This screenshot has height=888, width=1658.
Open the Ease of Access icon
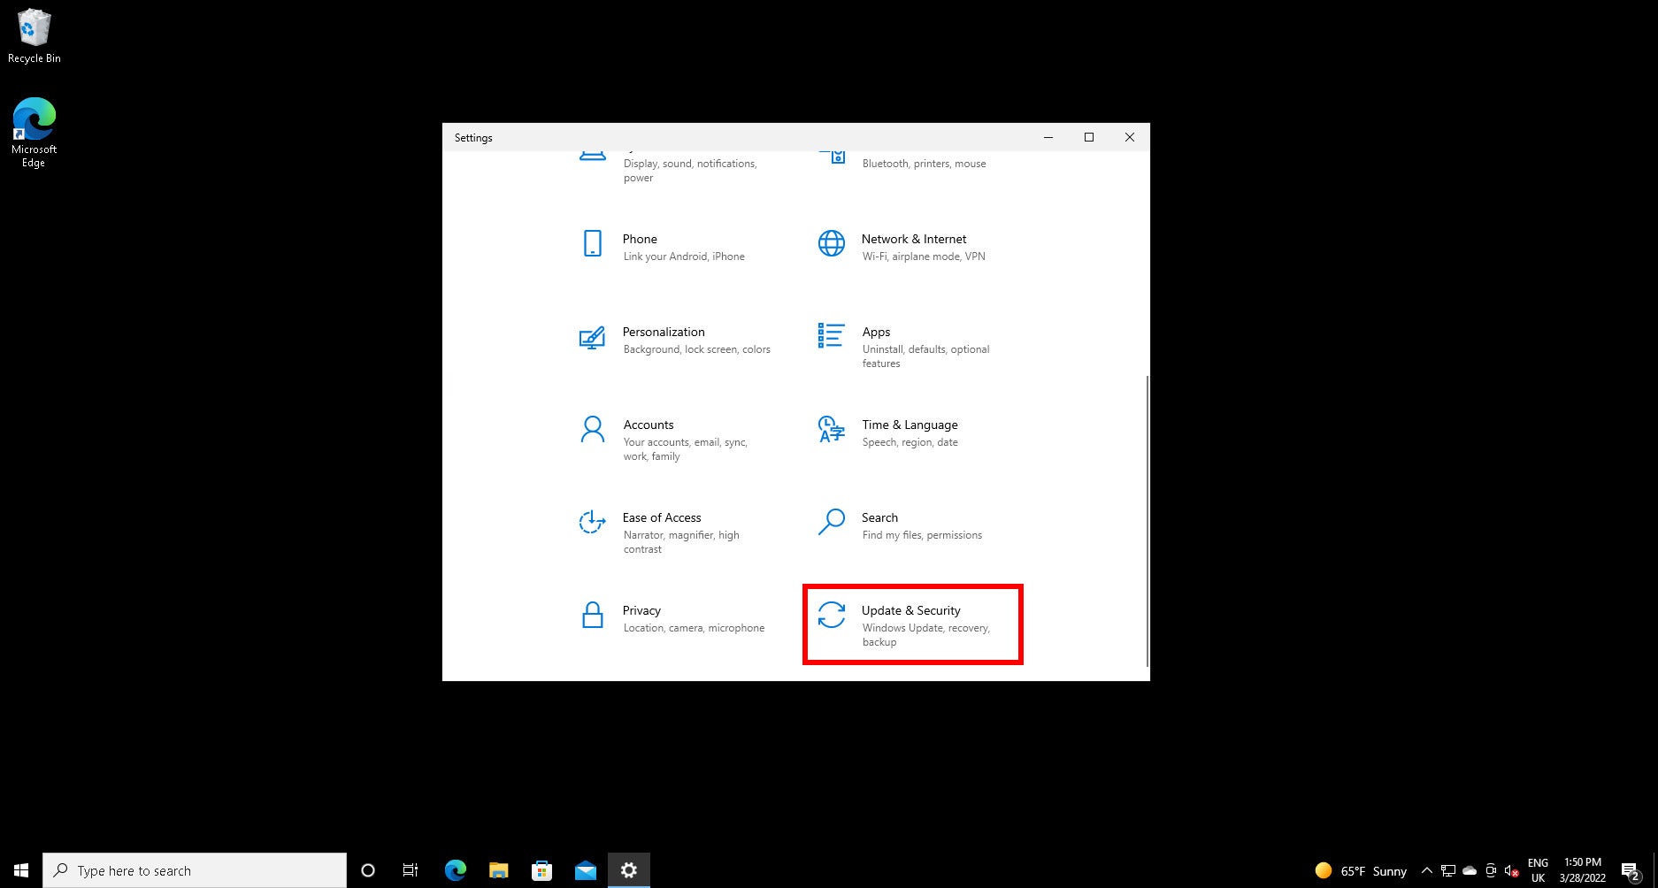(592, 522)
